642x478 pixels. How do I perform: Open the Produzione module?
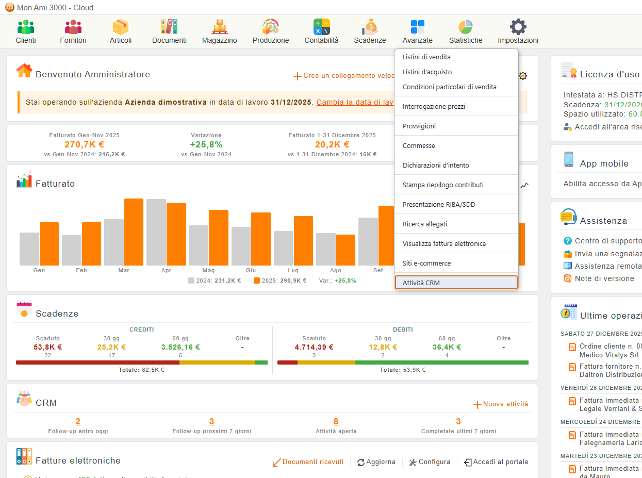click(x=271, y=32)
